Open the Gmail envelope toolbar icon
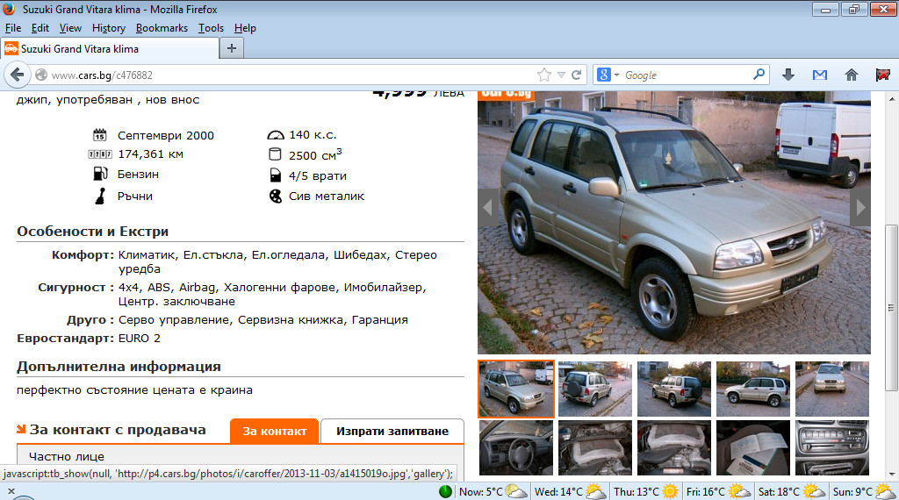The width and height of the screenshot is (899, 500). coord(820,75)
